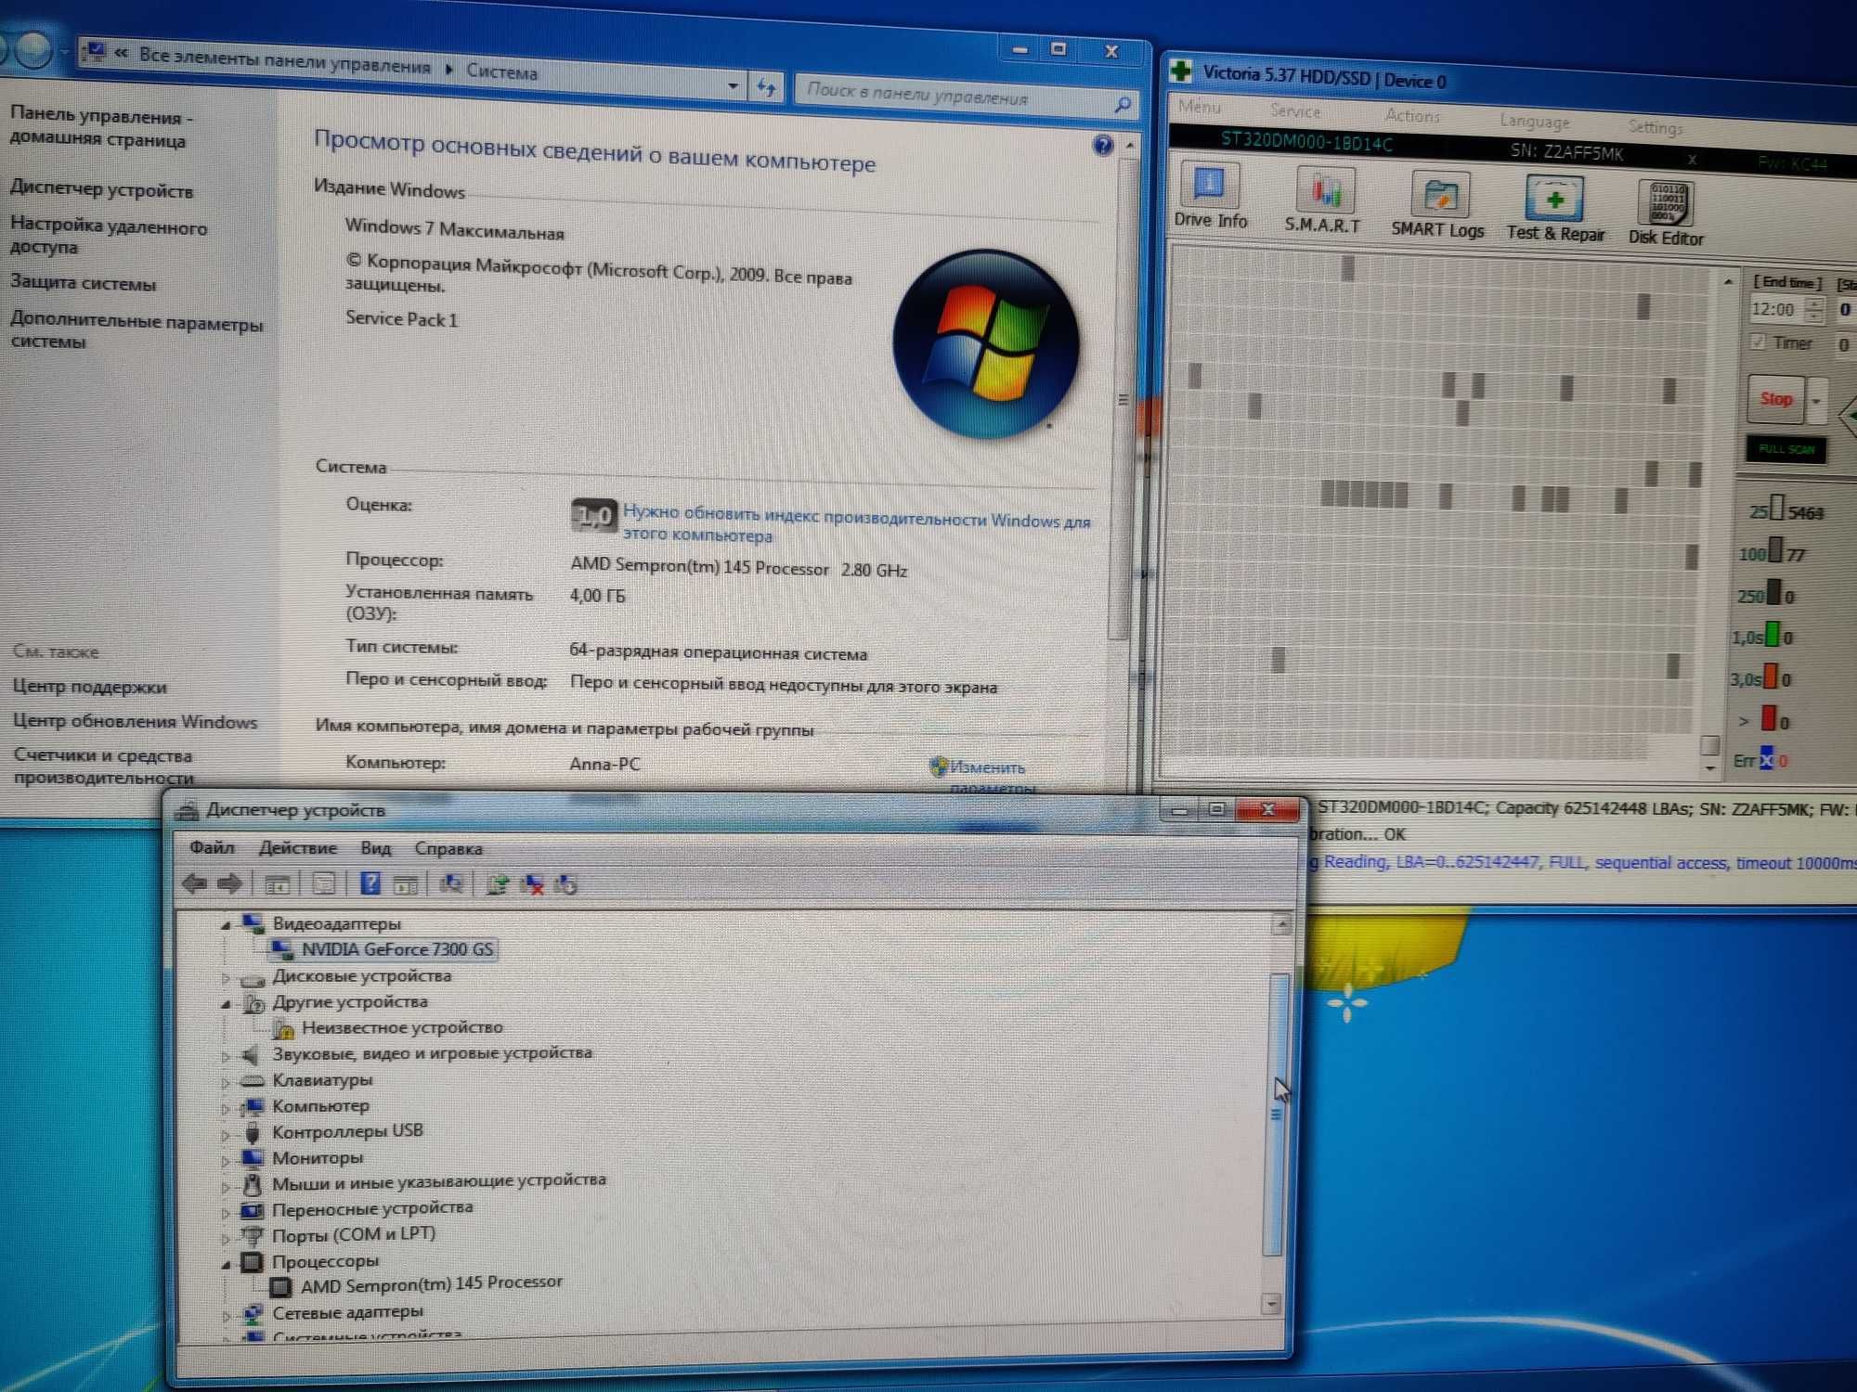Uninstall device icon with red X
Image resolution: width=1857 pixels, height=1392 pixels.
point(532,884)
